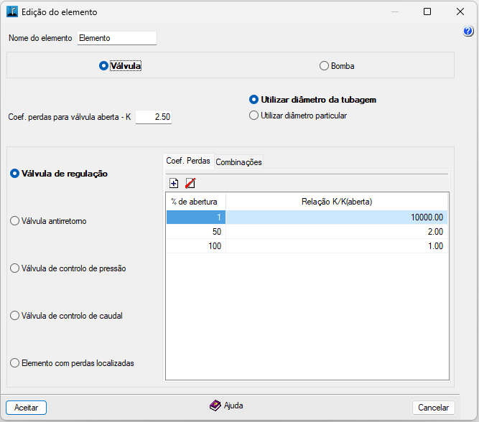Open the blue question mark help icon

click(x=468, y=31)
